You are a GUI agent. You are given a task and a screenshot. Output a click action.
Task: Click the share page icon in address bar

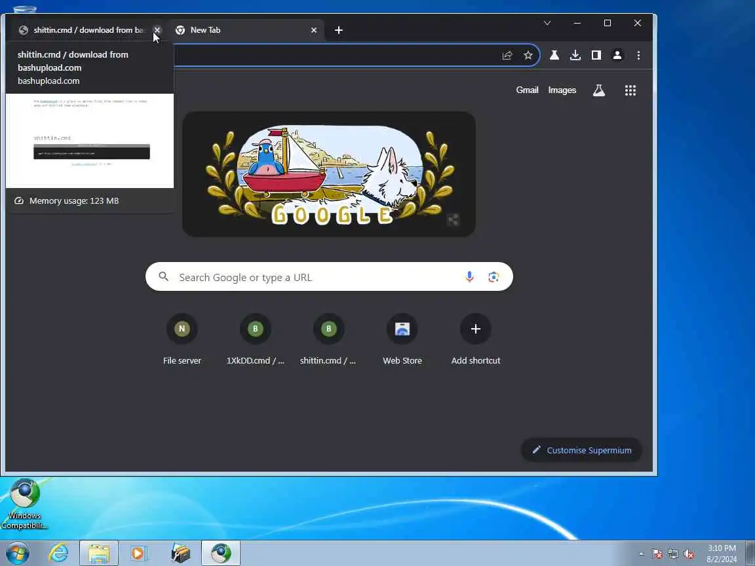[x=507, y=55]
